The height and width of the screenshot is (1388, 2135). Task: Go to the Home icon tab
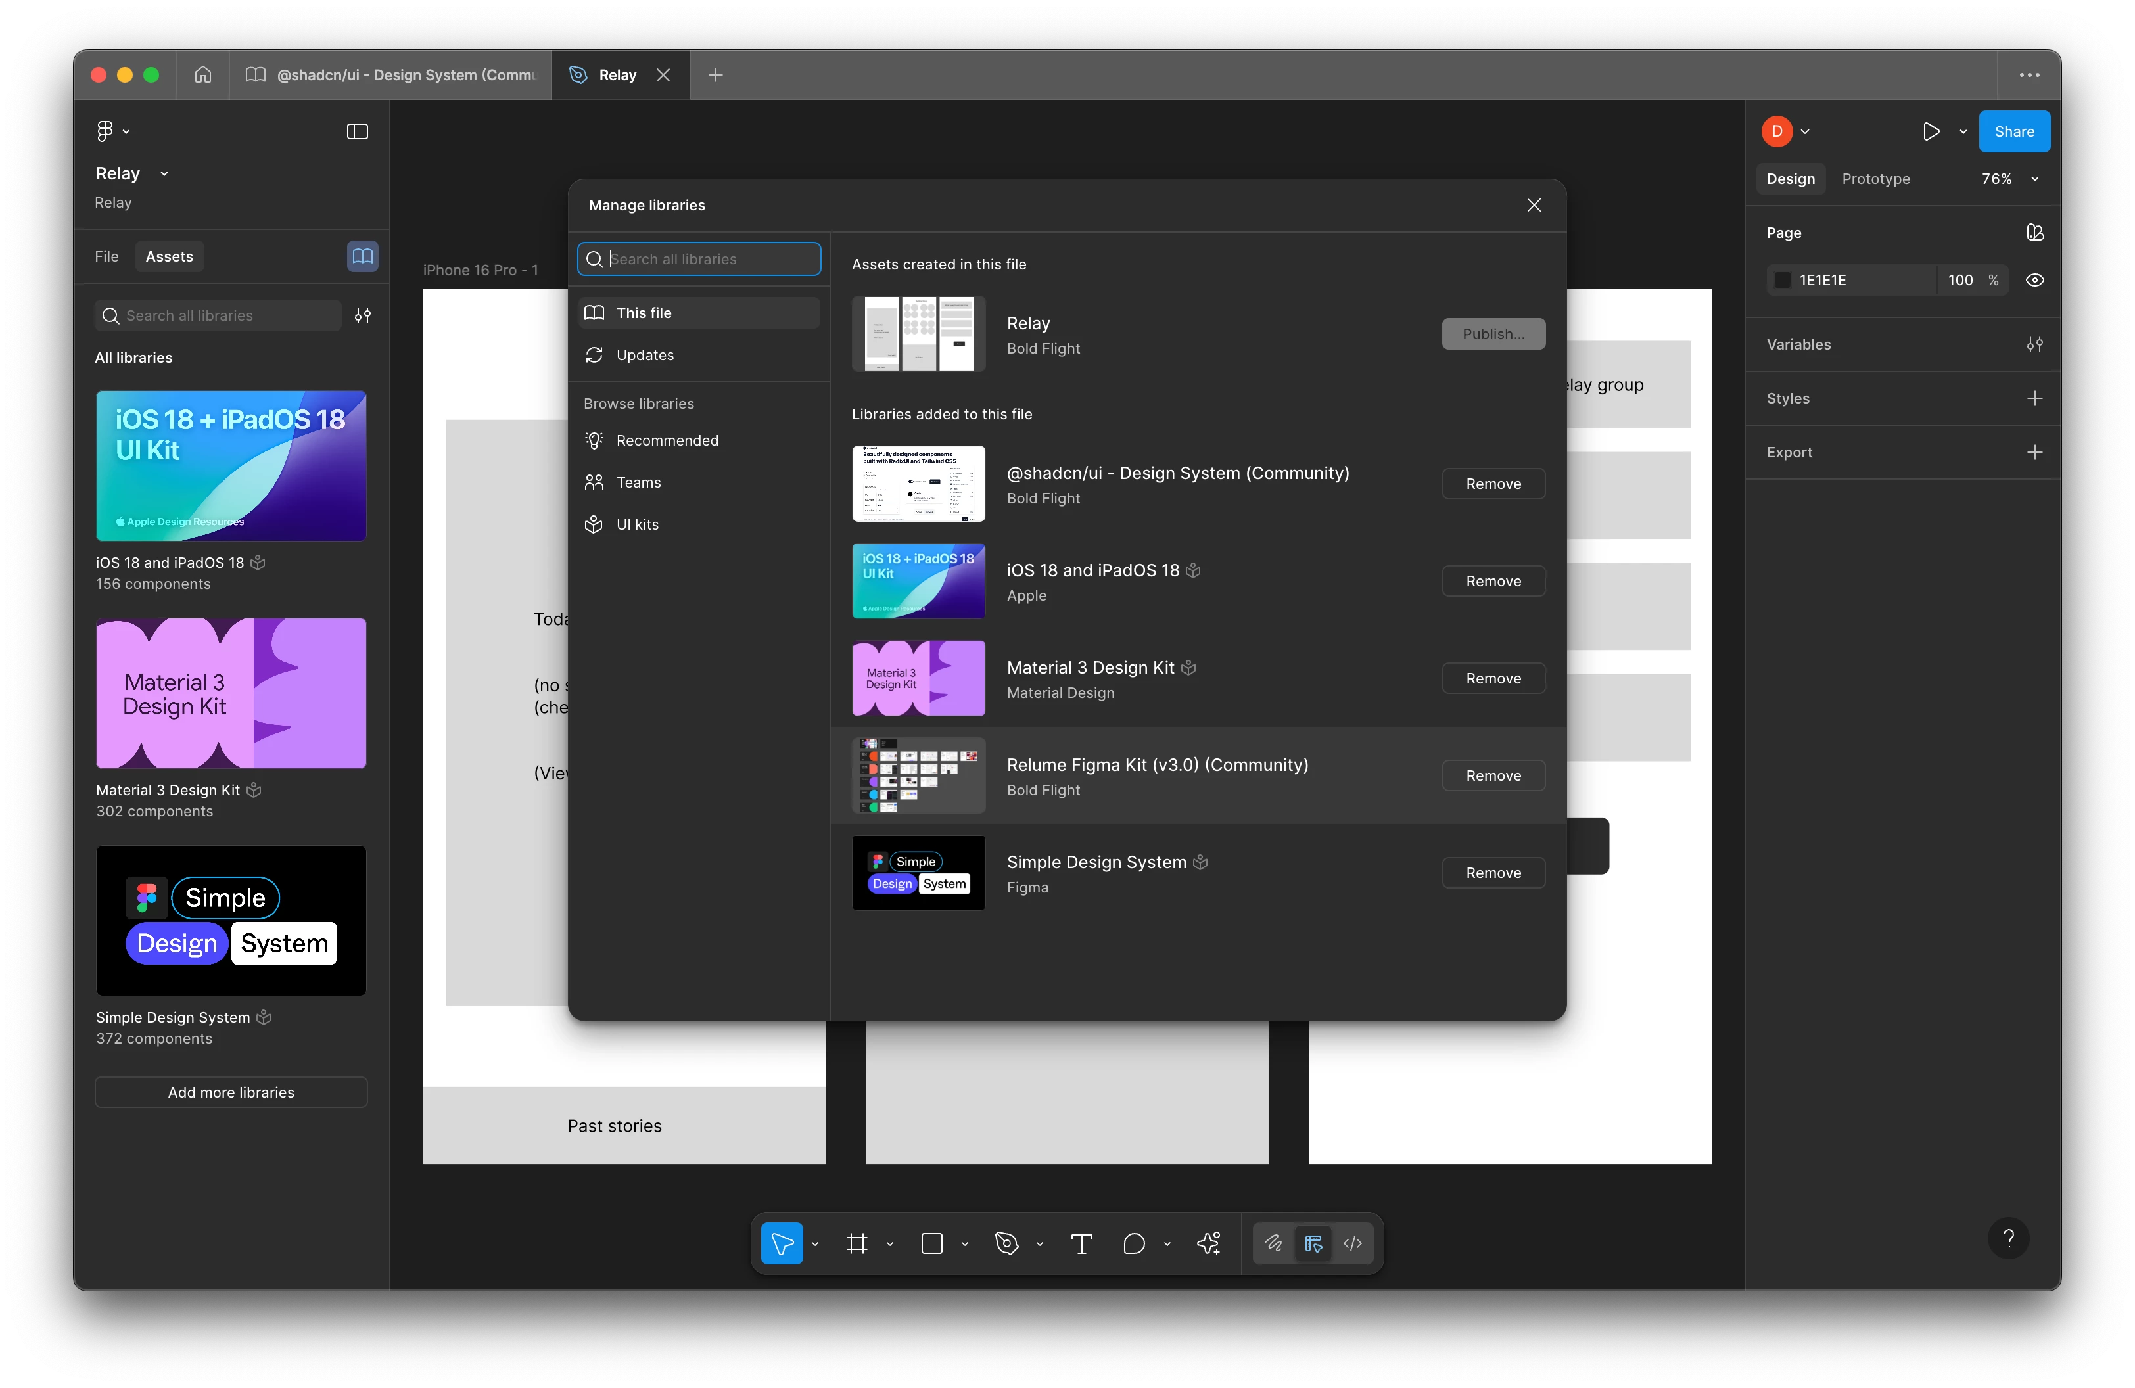[x=204, y=74]
